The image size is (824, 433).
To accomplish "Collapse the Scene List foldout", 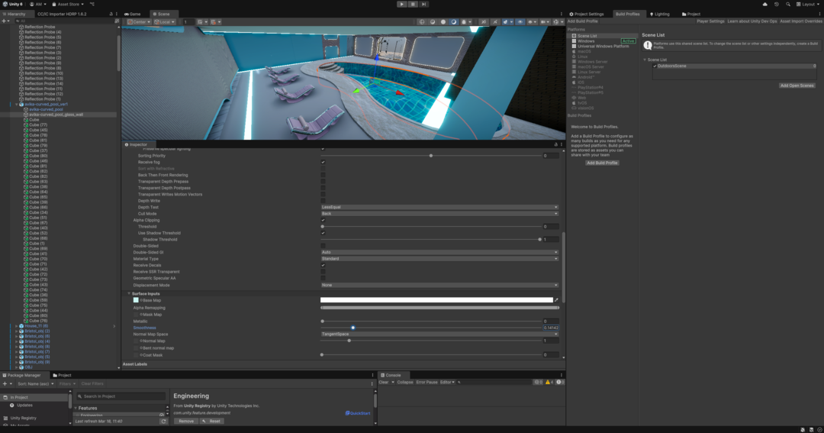I will tap(645, 60).
